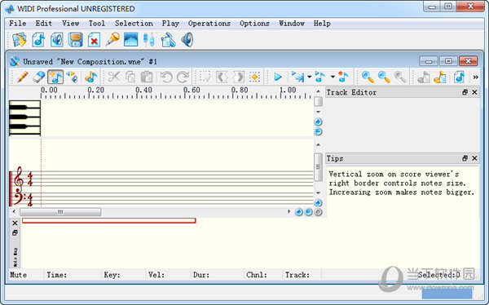
Task: Open the Edit menu
Action: pos(44,24)
